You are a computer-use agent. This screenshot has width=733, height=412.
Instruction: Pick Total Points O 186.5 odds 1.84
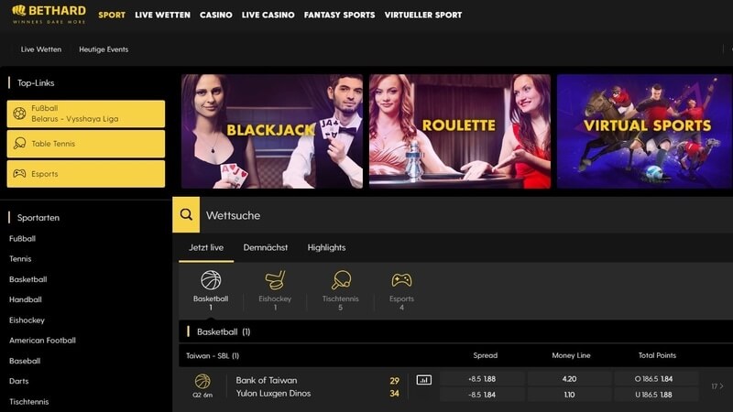pyautogui.click(x=656, y=379)
